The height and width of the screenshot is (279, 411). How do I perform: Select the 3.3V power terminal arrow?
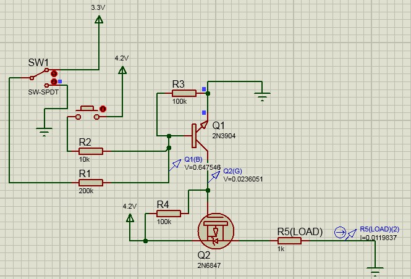coord(99,19)
